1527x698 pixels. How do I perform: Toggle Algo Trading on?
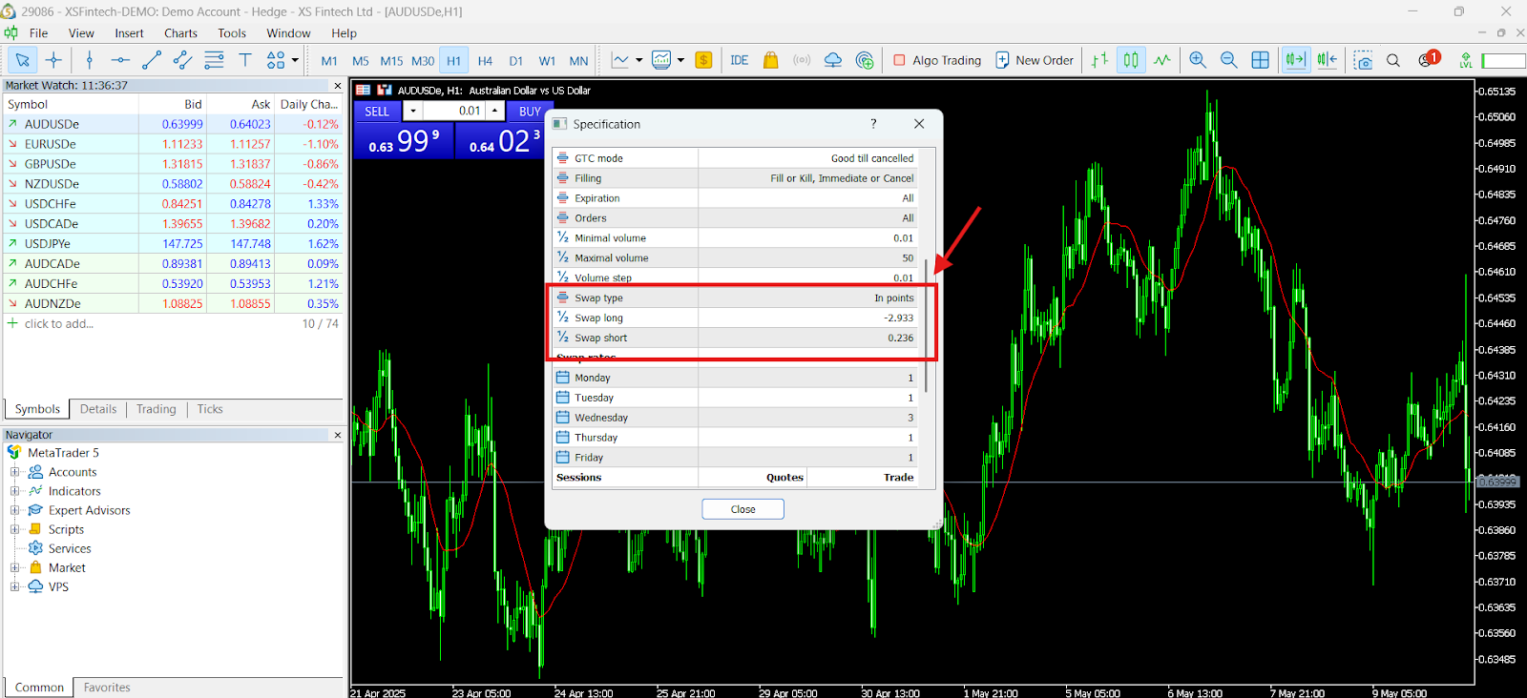click(937, 60)
